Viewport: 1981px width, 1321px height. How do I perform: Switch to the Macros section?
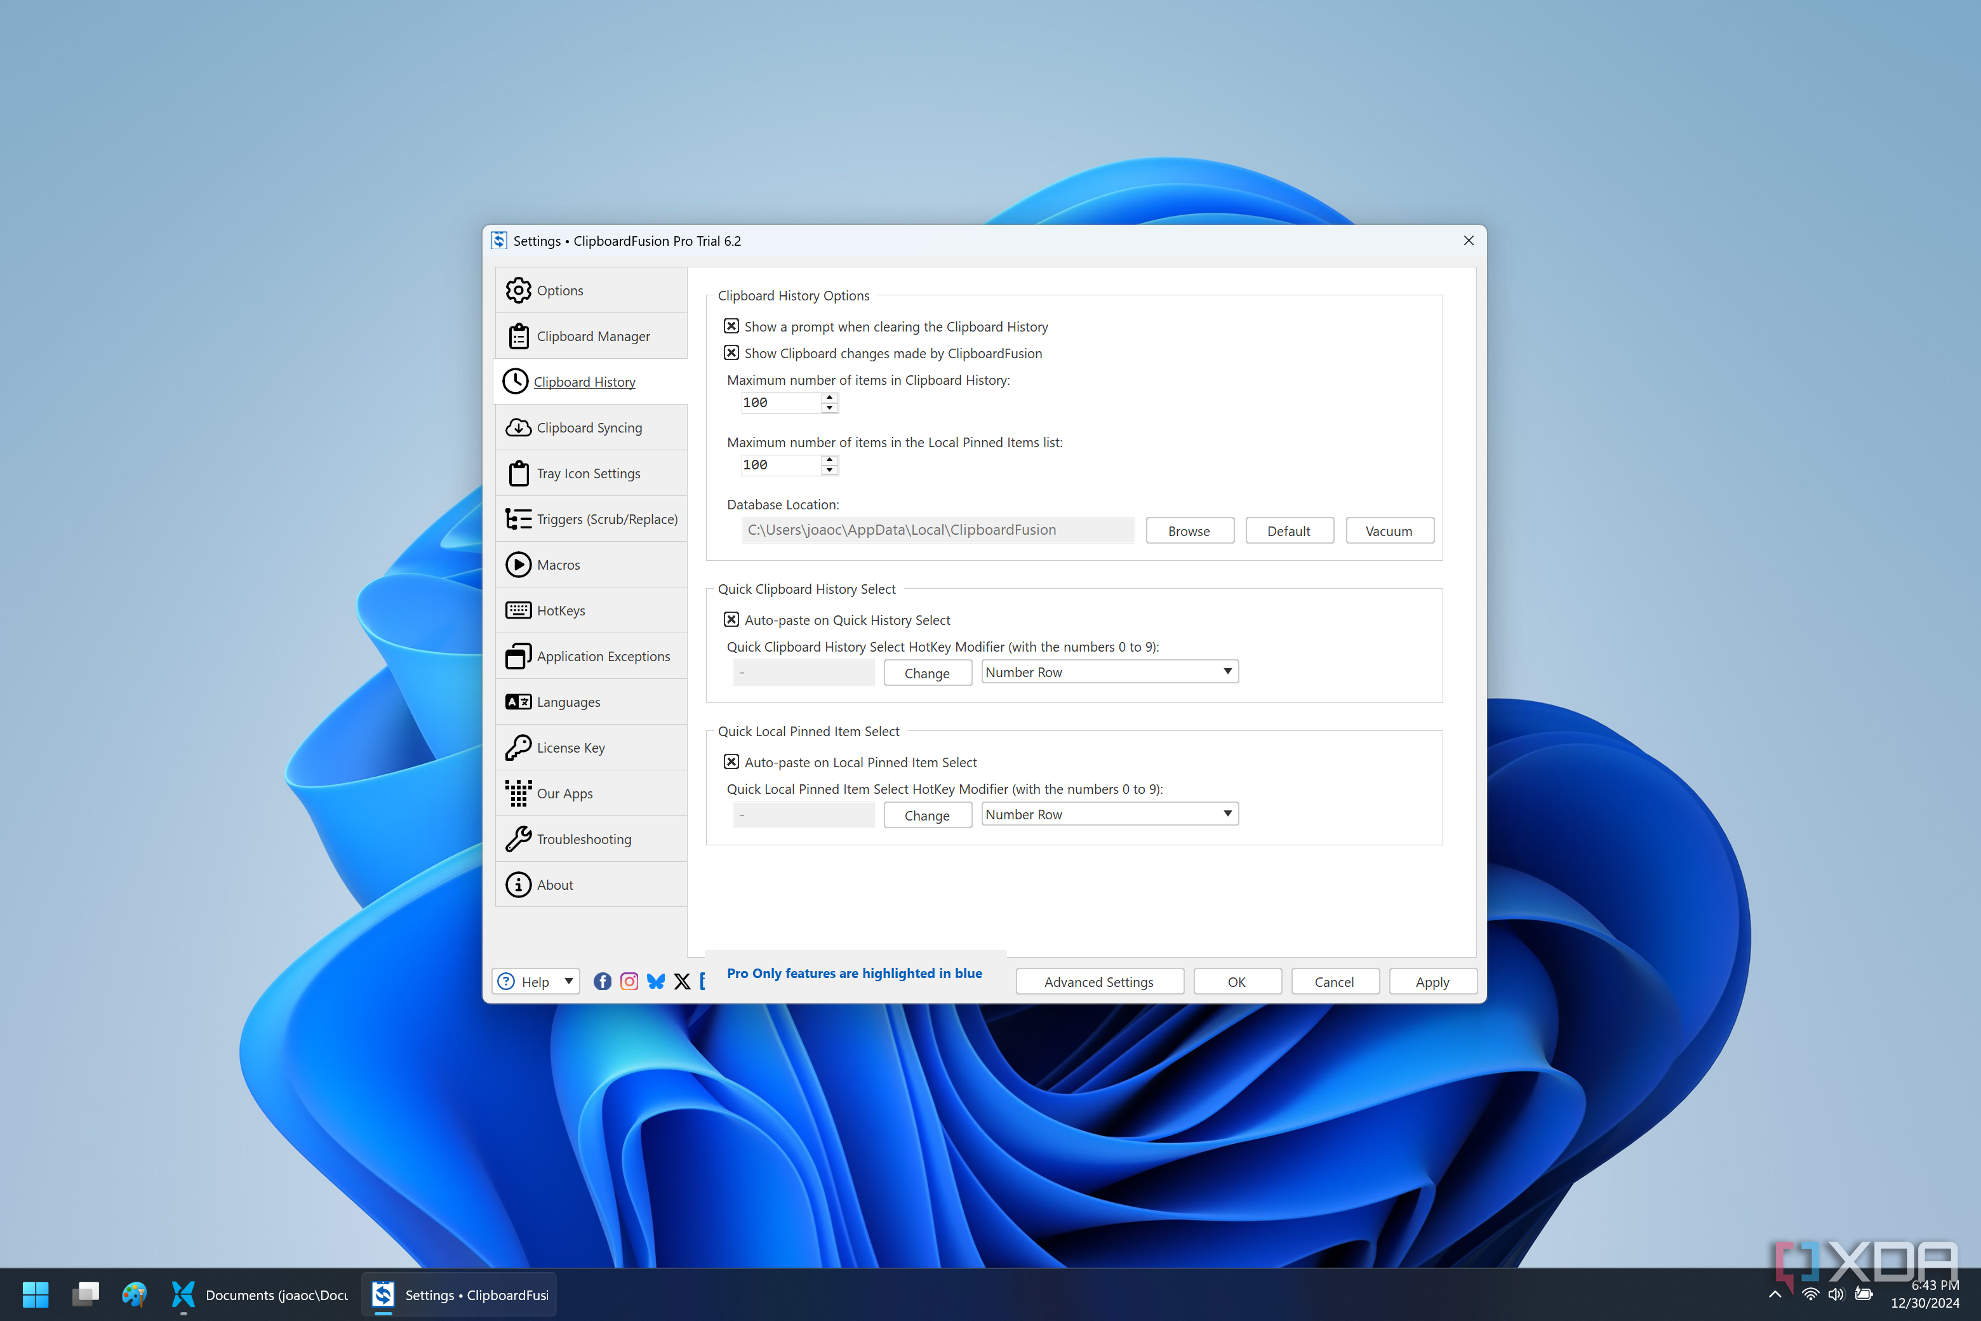(591, 565)
